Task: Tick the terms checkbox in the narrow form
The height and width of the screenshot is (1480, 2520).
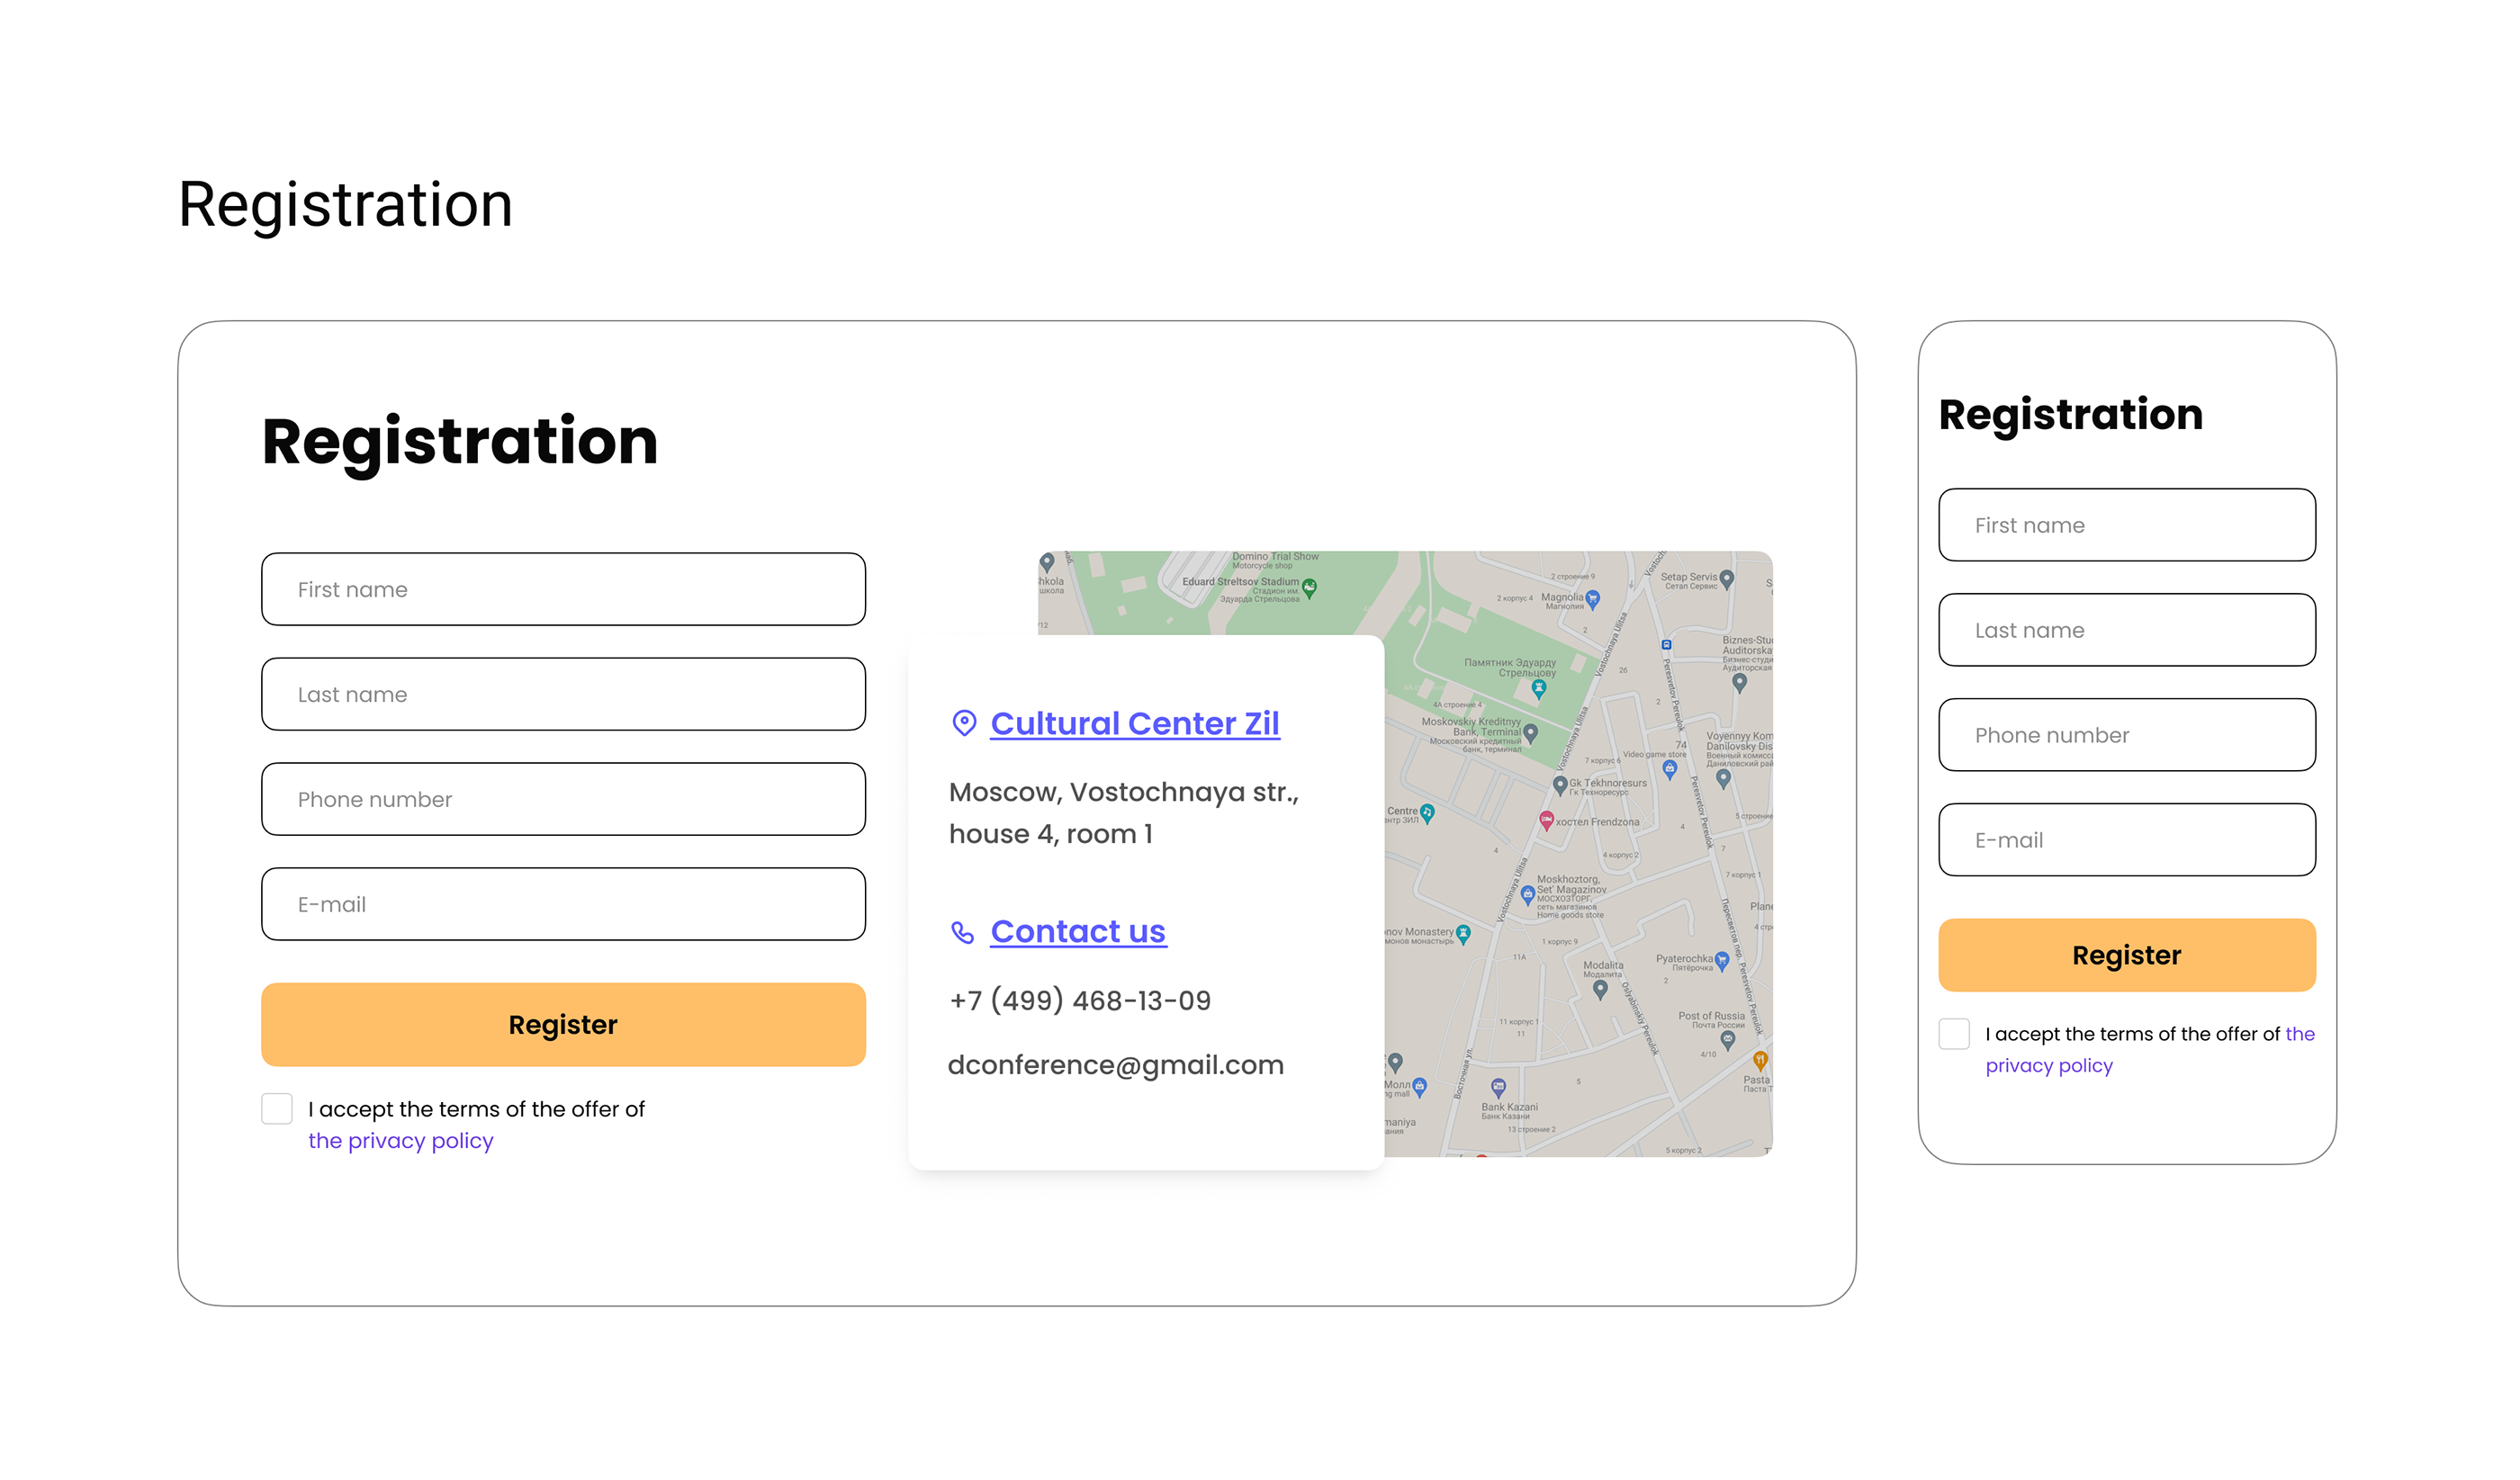Action: coord(1954,1033)
